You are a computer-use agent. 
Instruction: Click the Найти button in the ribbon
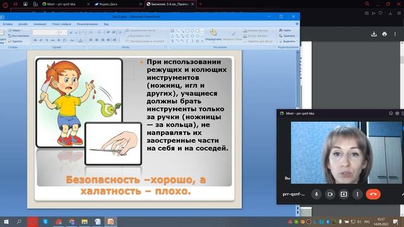point(285,30)
